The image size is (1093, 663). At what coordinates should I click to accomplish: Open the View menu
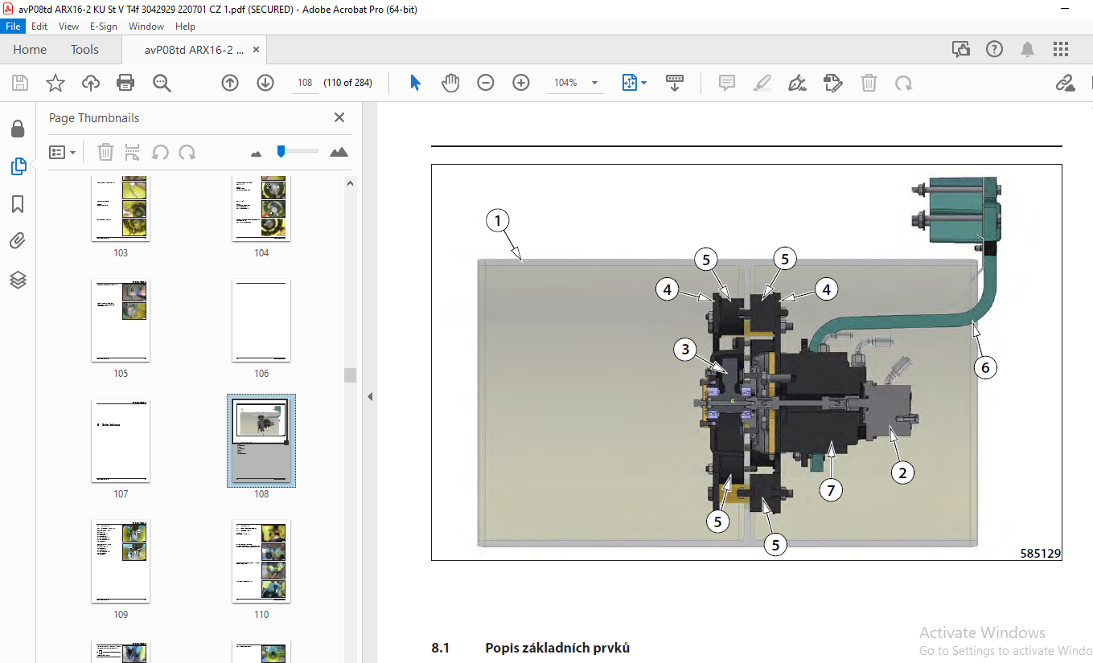(69, 27)
